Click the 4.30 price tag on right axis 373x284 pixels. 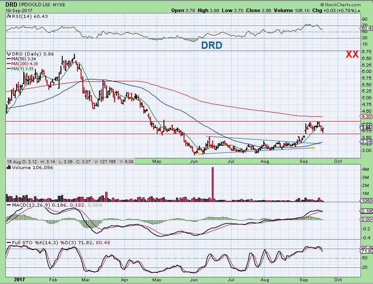pos(366,116)
